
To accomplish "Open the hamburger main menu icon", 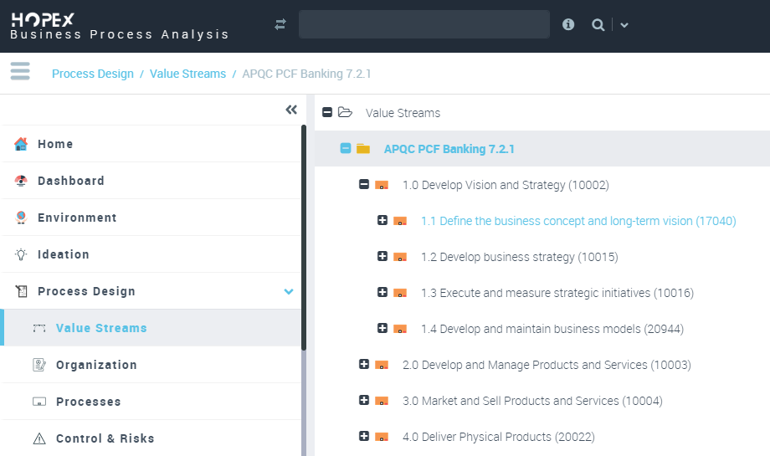I will pyautogui.click(x=20, y=72).
